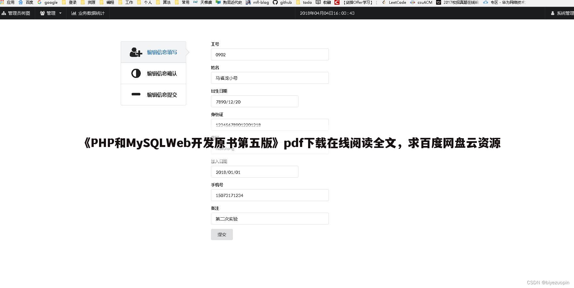Viewport: 574px width, 288px height.
Task: Open the 资源 bookmark folder
Action: click(x=88, y=3)
